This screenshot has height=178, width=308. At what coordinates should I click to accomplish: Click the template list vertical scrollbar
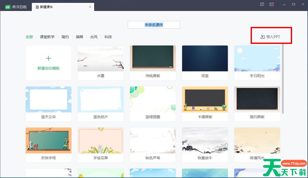point(283,79)
